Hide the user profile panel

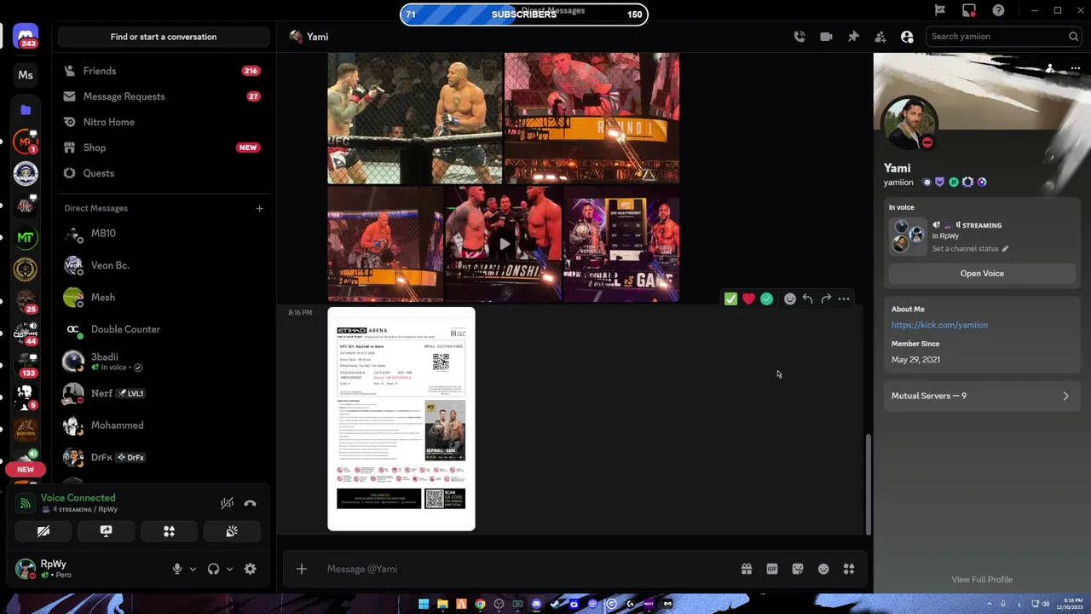click(x=907, y=37)
